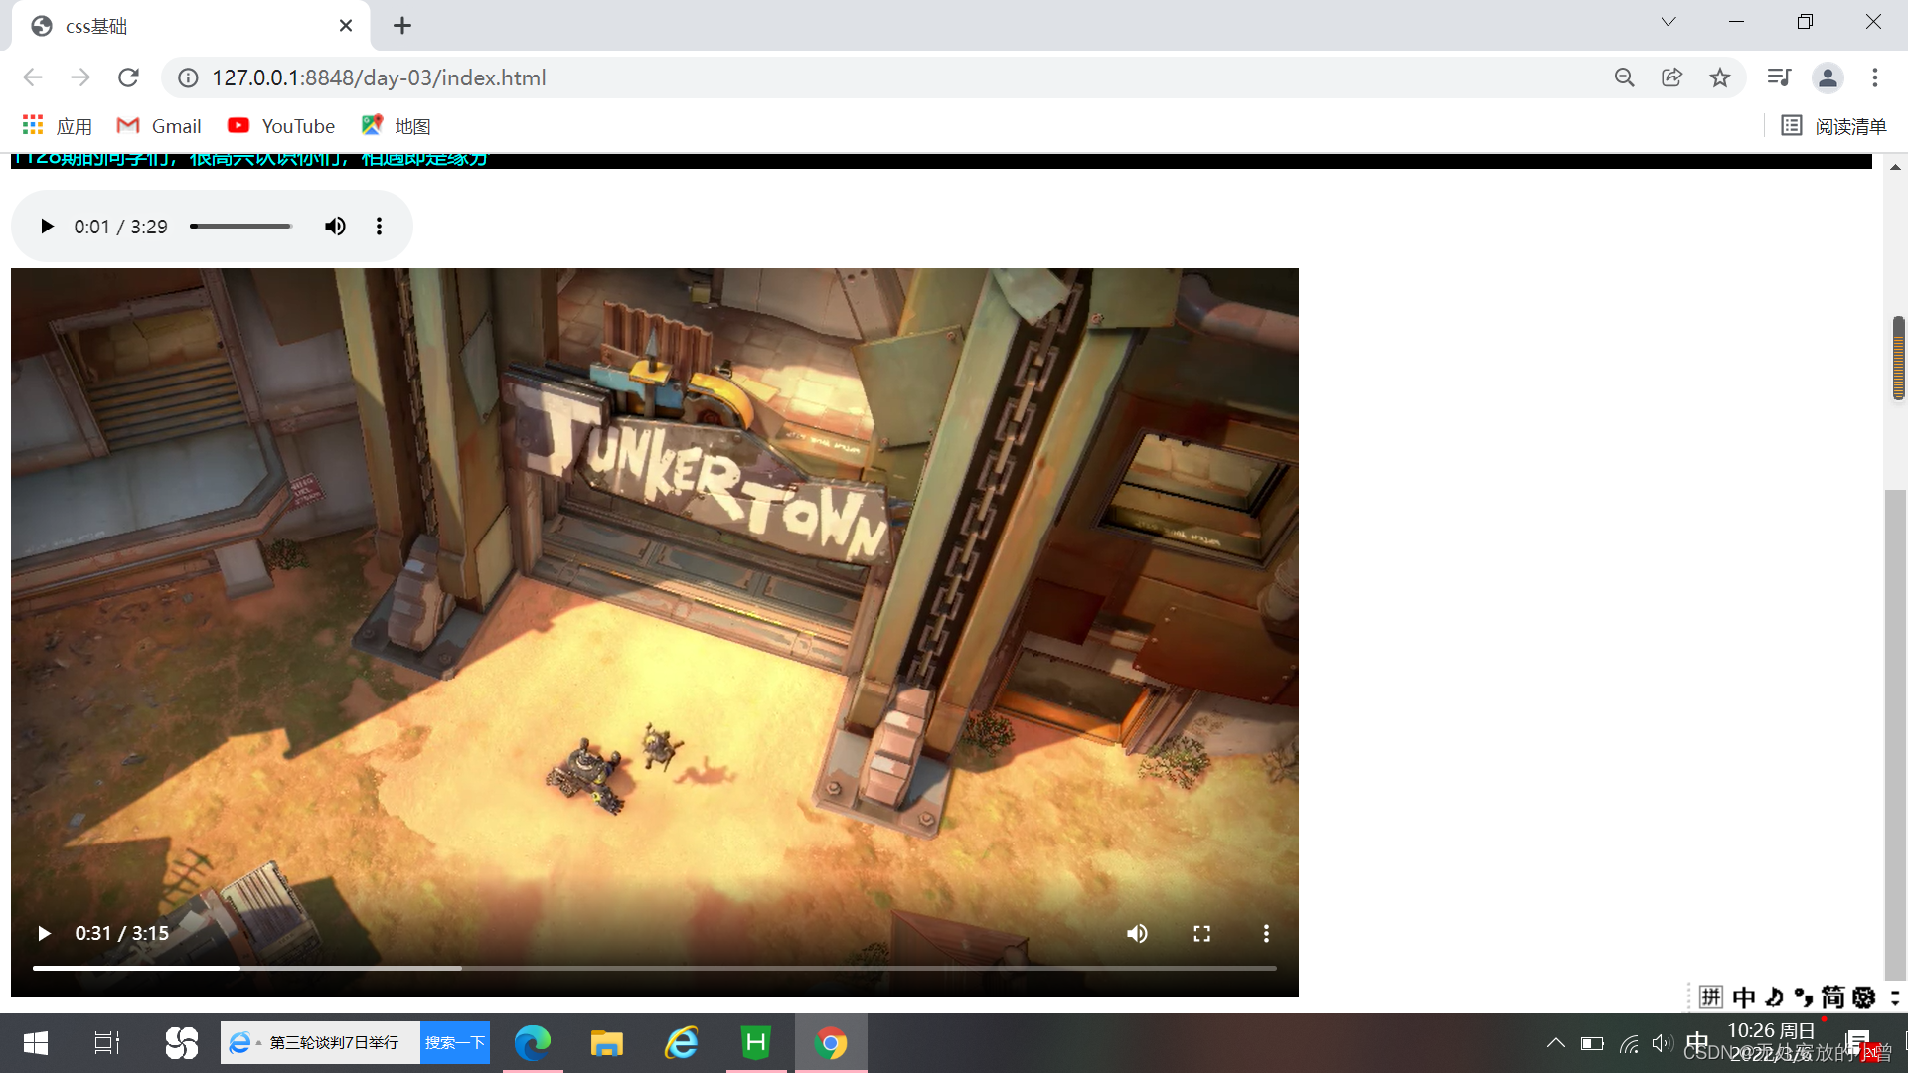This screenshot has width=1908, height=1073.
Task: Open the Windows Start menu
Action: 36,1043
